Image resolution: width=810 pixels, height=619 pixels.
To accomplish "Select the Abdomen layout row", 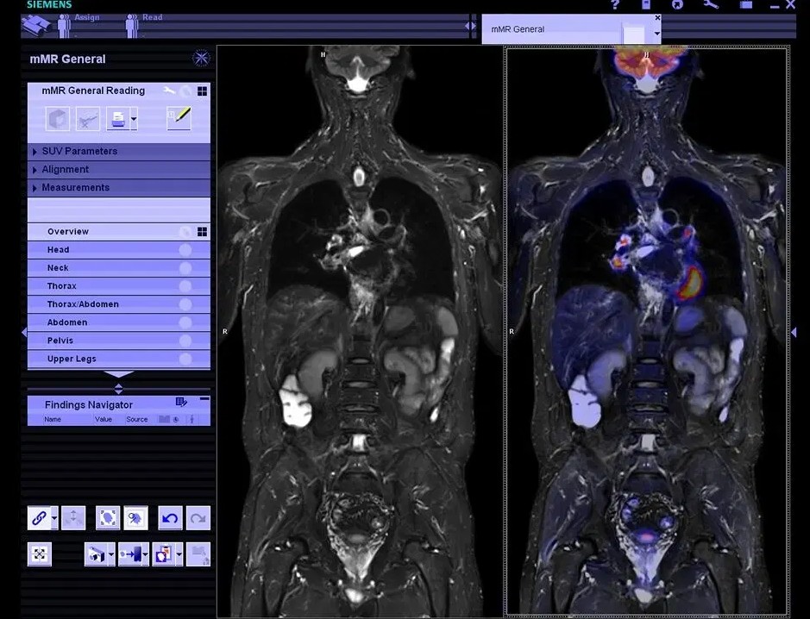I will 119,322.
